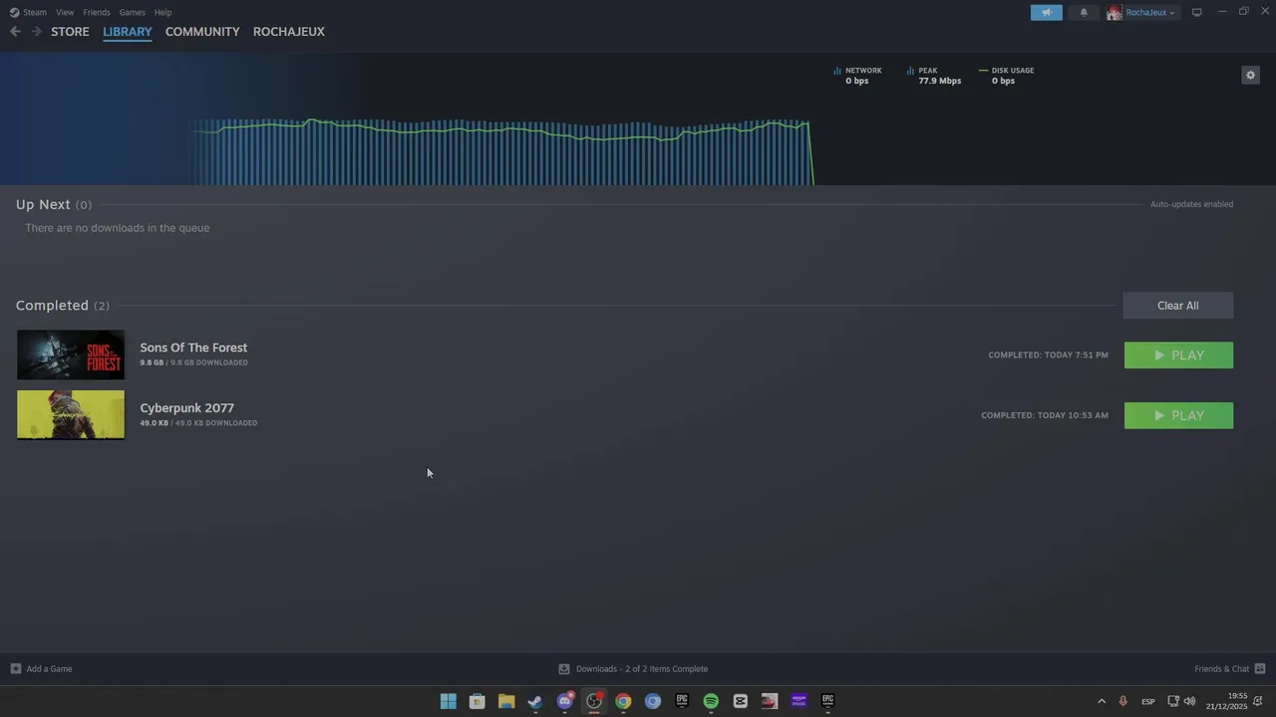Click the Auto-updates enabled label
The image size is (1276, 717).
pyautogui.click(x=1191, y=204)
